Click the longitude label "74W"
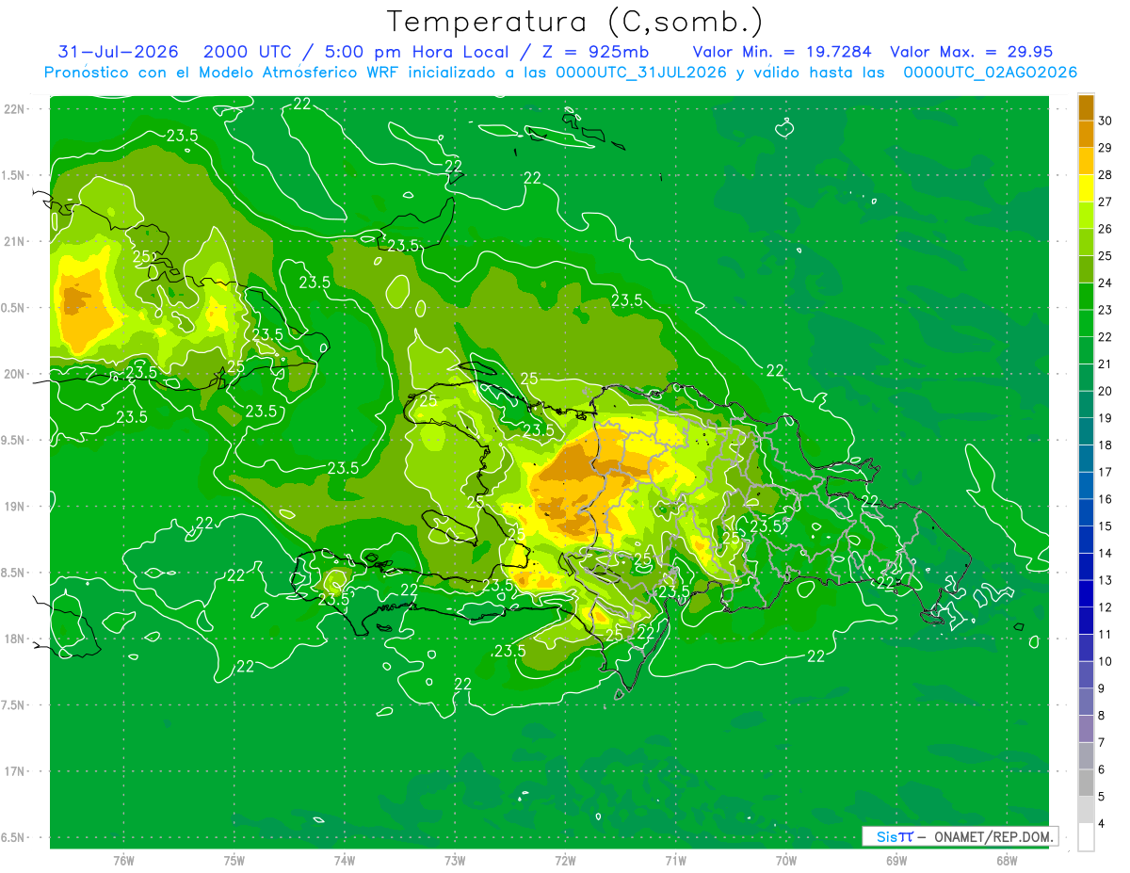The image size is (1130, 873). (345, 860)
